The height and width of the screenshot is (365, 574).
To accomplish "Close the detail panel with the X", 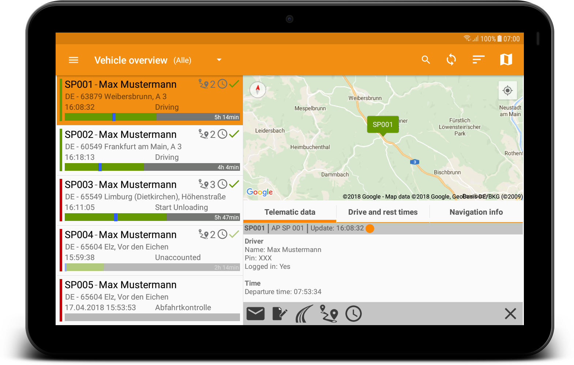I will (510, 313).
